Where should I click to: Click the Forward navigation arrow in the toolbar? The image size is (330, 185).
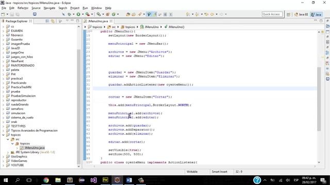(221, 14)
